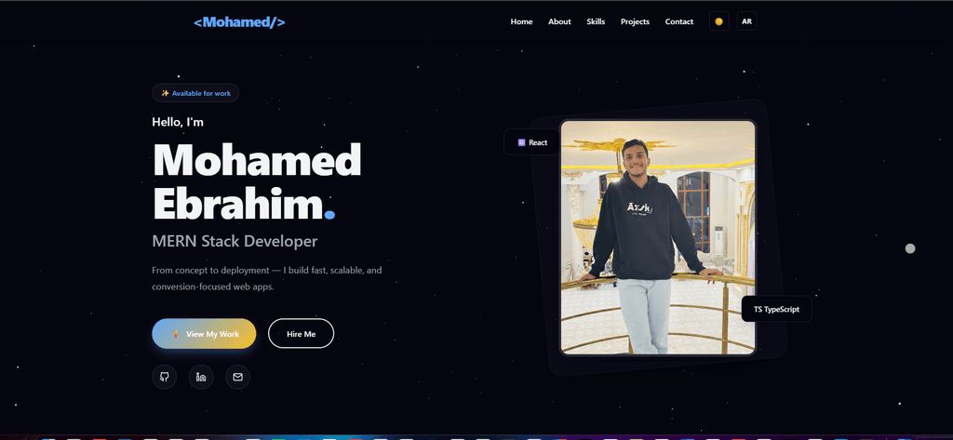
Task: Open the About section link
Action: 559,21
